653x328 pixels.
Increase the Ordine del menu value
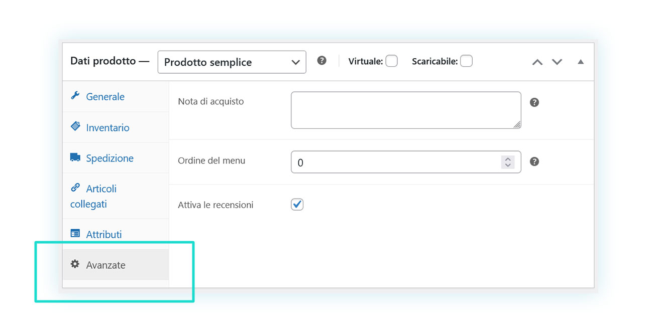(x=508, y=159)
